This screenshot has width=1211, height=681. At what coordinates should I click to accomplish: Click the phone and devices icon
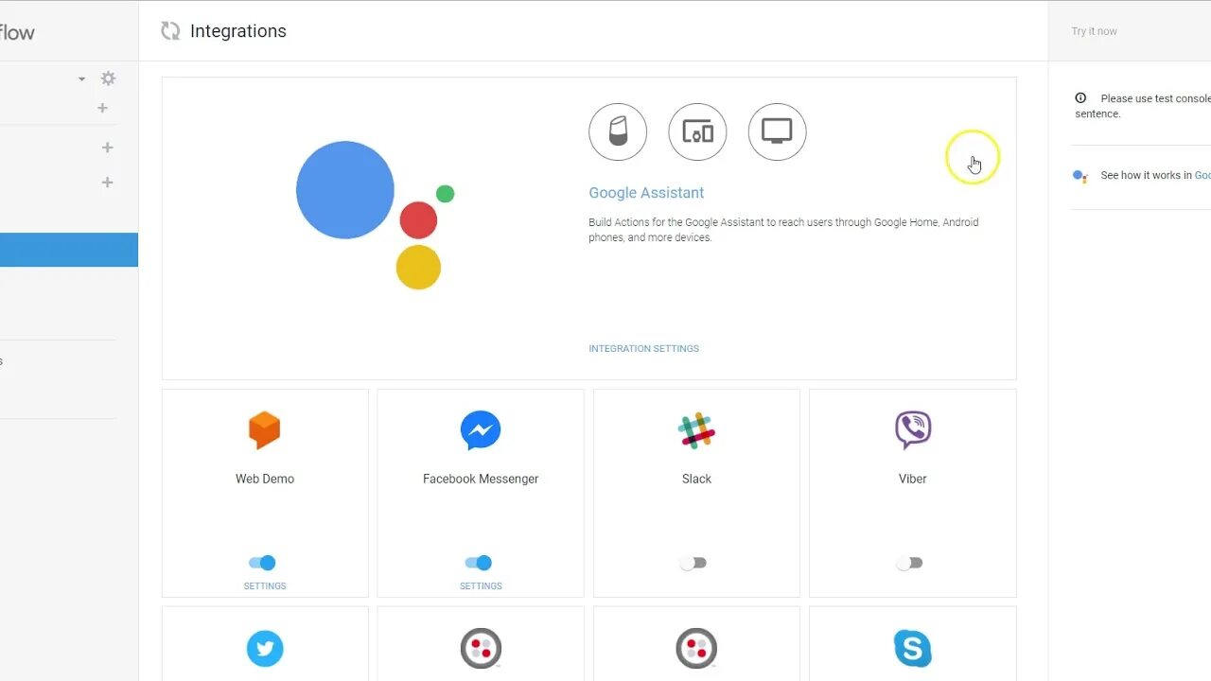(x=697, y=132)
